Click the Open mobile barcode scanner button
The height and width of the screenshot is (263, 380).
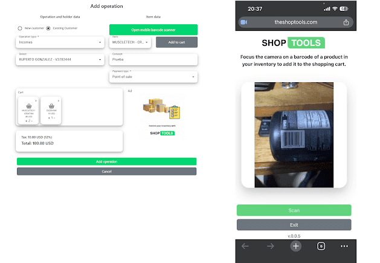[x=153, y=30]
